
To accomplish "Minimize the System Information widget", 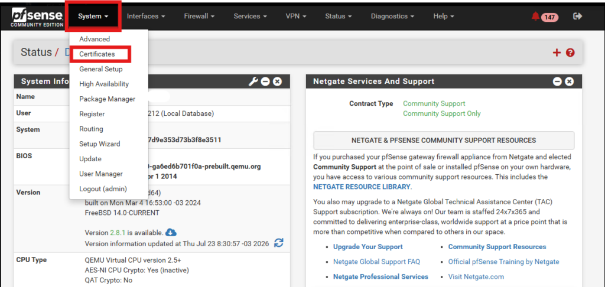I will [x=265, y=81].
